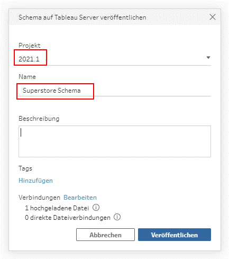229x259 pixels.
Task: Publish with the blue Veröffentlichen button
Action: click(175, 235)
